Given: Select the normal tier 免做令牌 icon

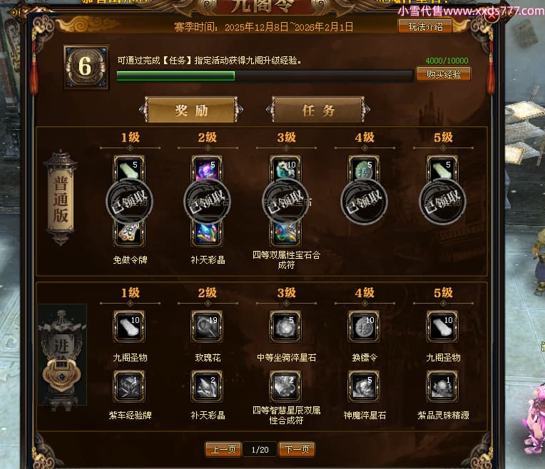Looking at the screenshot, I should coord(129,233).
